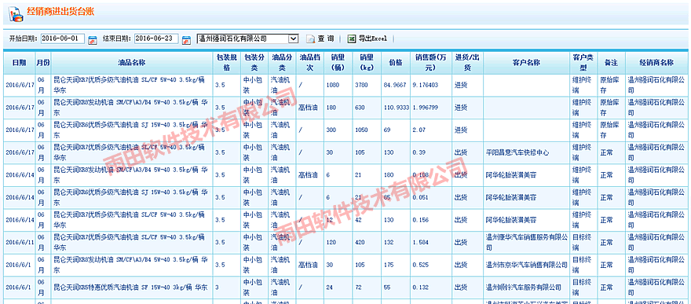691x304 pixels.
Task: Click the 经销商名称 column header
Action: pos(656,63)
